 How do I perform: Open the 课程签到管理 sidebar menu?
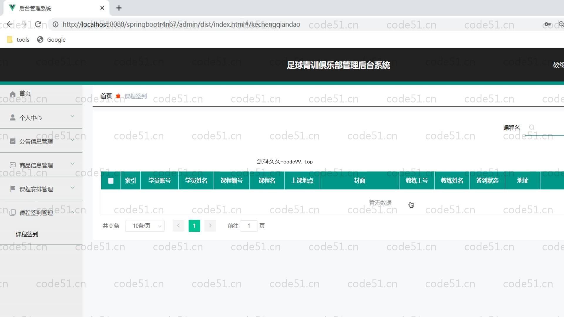pos(41,213)
